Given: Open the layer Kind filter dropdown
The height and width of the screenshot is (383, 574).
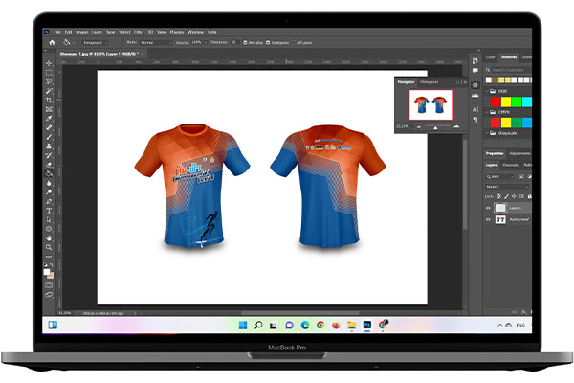Looking at the screenshot, I should [x=500, y=176].
